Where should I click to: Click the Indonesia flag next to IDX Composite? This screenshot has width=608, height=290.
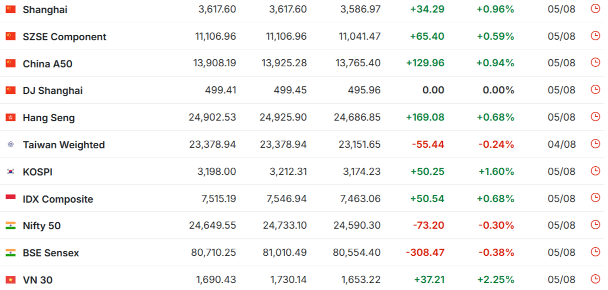(x=10, y=199)
